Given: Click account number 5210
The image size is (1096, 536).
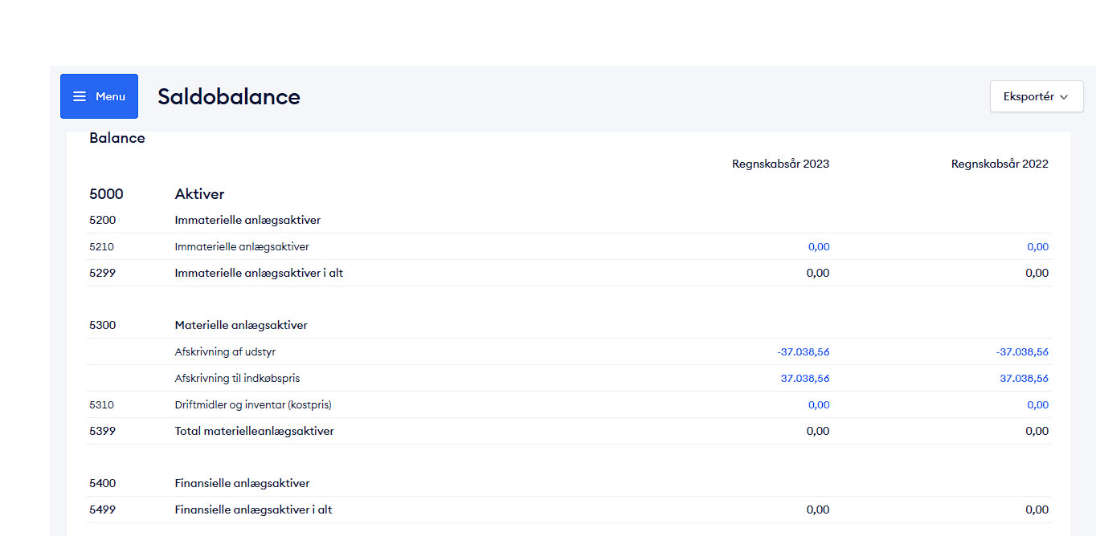Looking at the screenshot, I should [102, 247].
